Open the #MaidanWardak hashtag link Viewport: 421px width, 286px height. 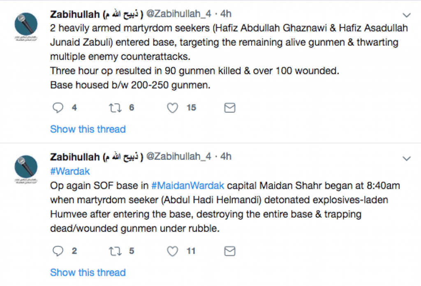click(x=187, y=185)
